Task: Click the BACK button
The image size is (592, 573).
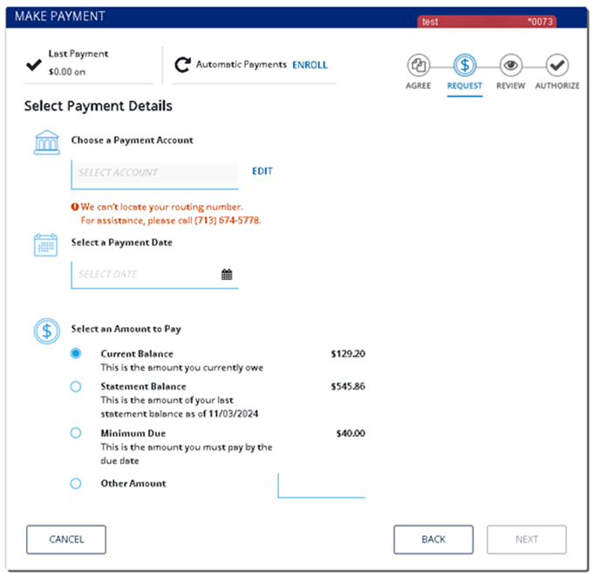Action: (x=433, y=539)
